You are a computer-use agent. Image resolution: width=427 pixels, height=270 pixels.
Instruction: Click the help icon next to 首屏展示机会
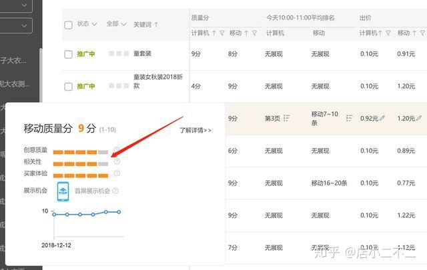[x=115, y=191]
